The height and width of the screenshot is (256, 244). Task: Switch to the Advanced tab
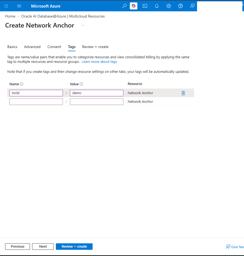pyautogui.click(x=32, y=47)
